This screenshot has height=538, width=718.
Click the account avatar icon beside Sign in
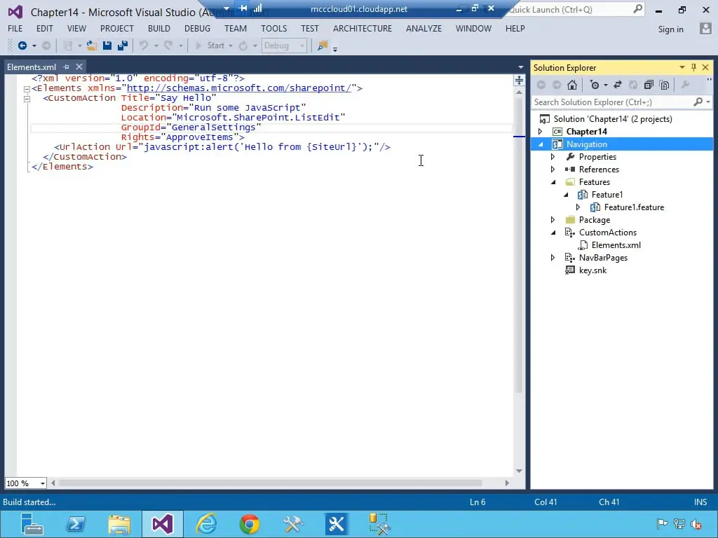point(705,29)
